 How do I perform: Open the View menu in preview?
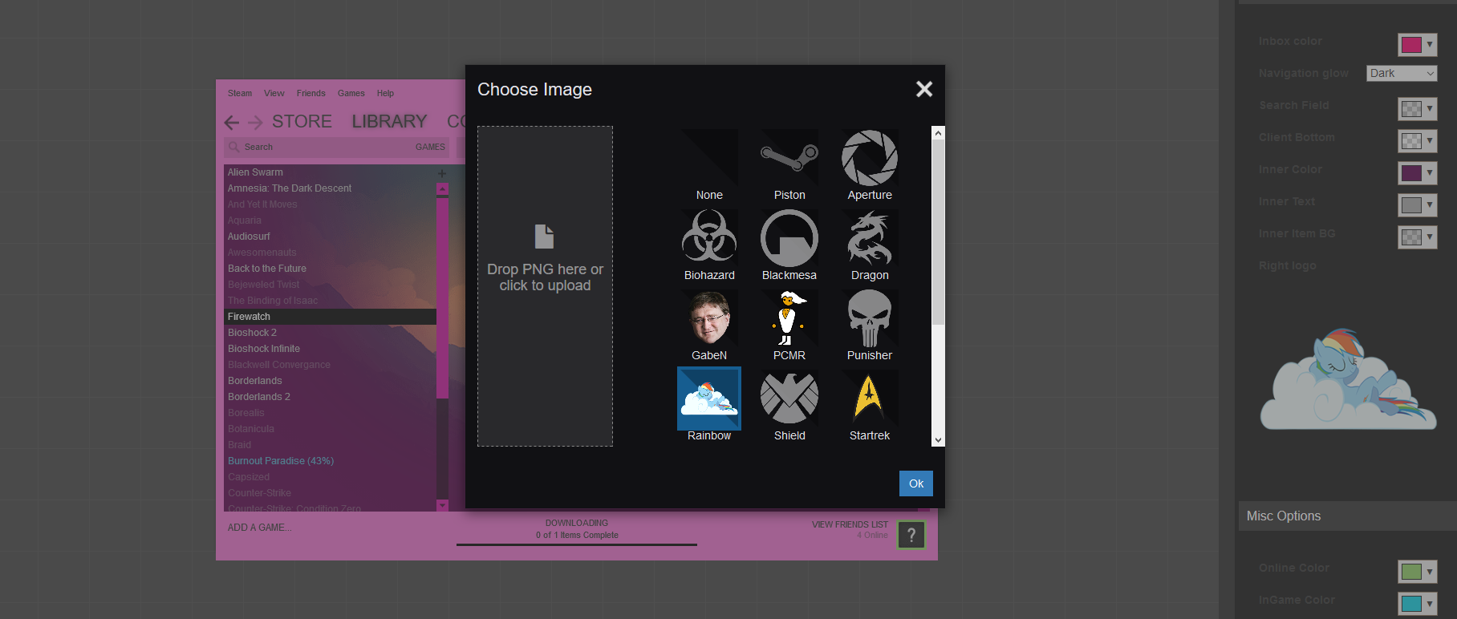(x=274, y=93)
